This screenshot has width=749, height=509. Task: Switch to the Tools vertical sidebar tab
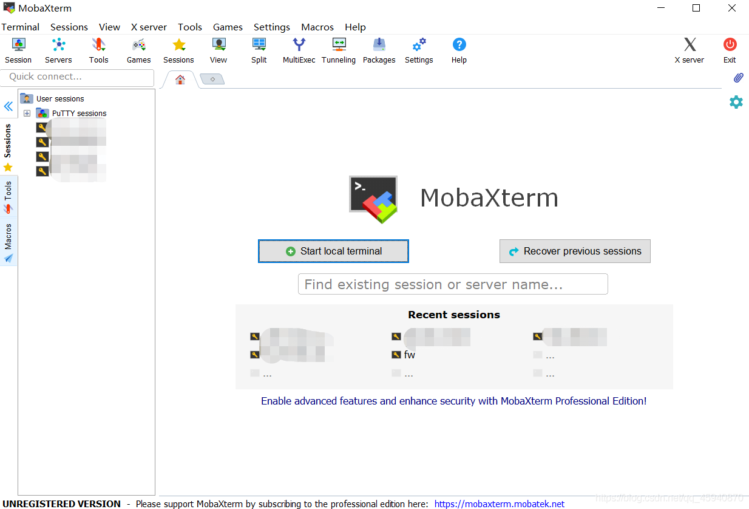pos(8,197)
